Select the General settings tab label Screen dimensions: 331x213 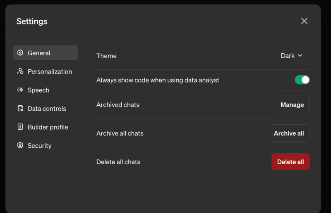coord(39,53)
